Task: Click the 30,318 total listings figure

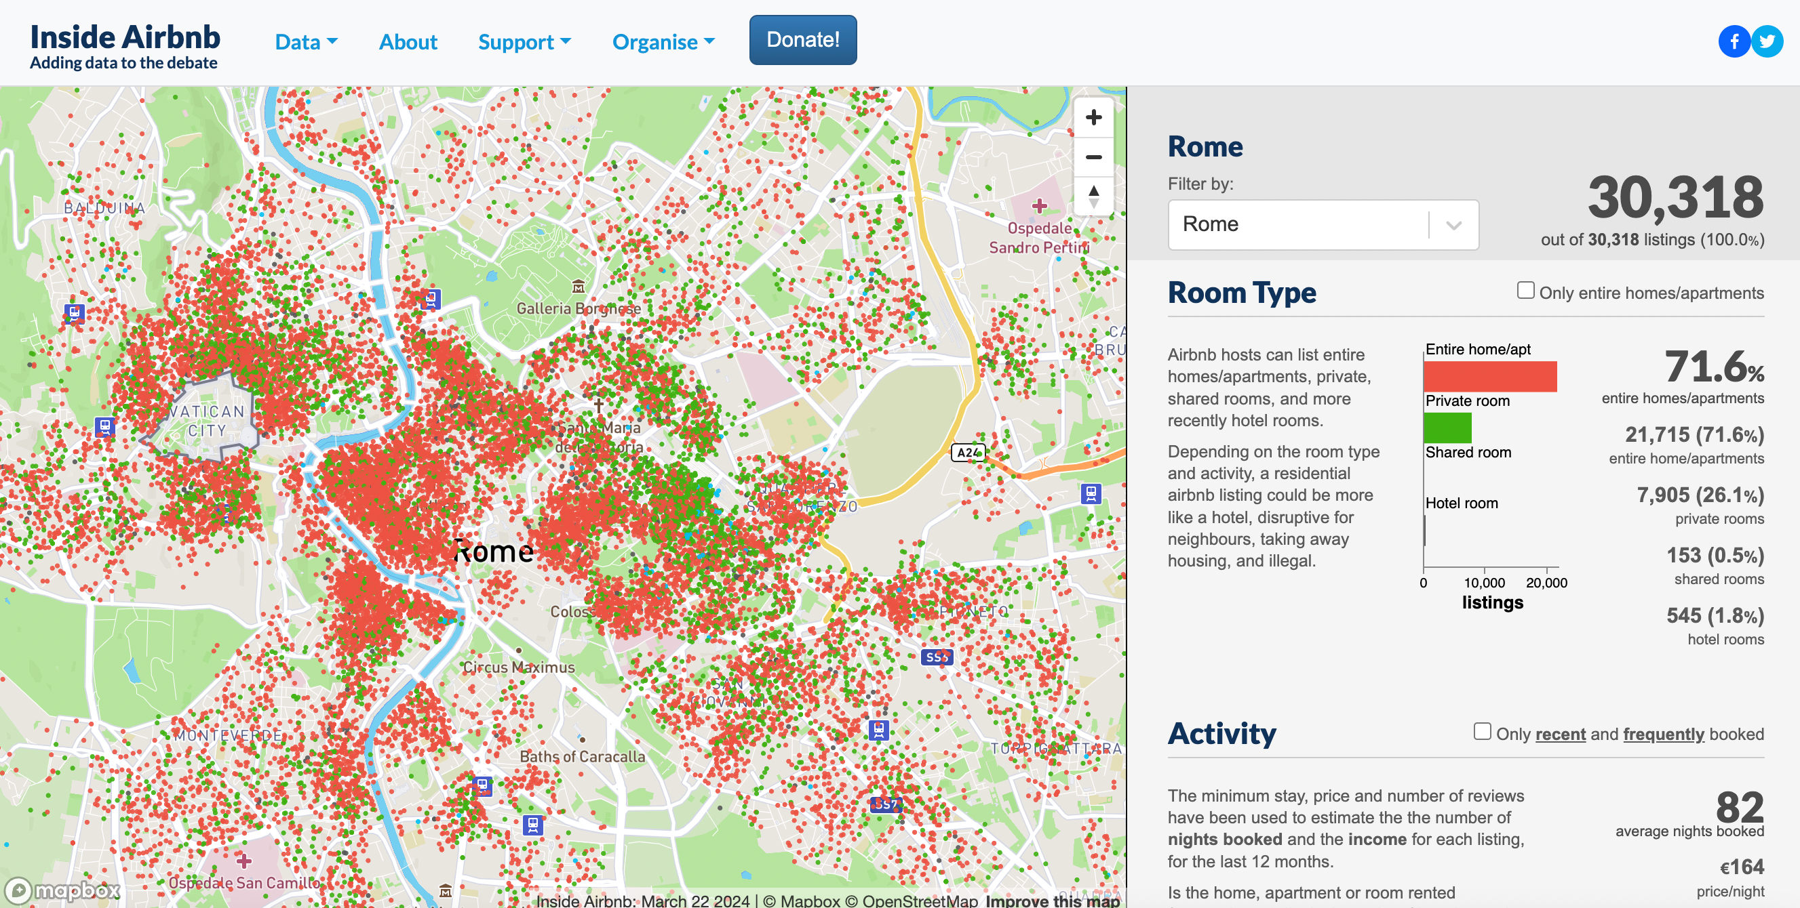Action: (1675, 197)
